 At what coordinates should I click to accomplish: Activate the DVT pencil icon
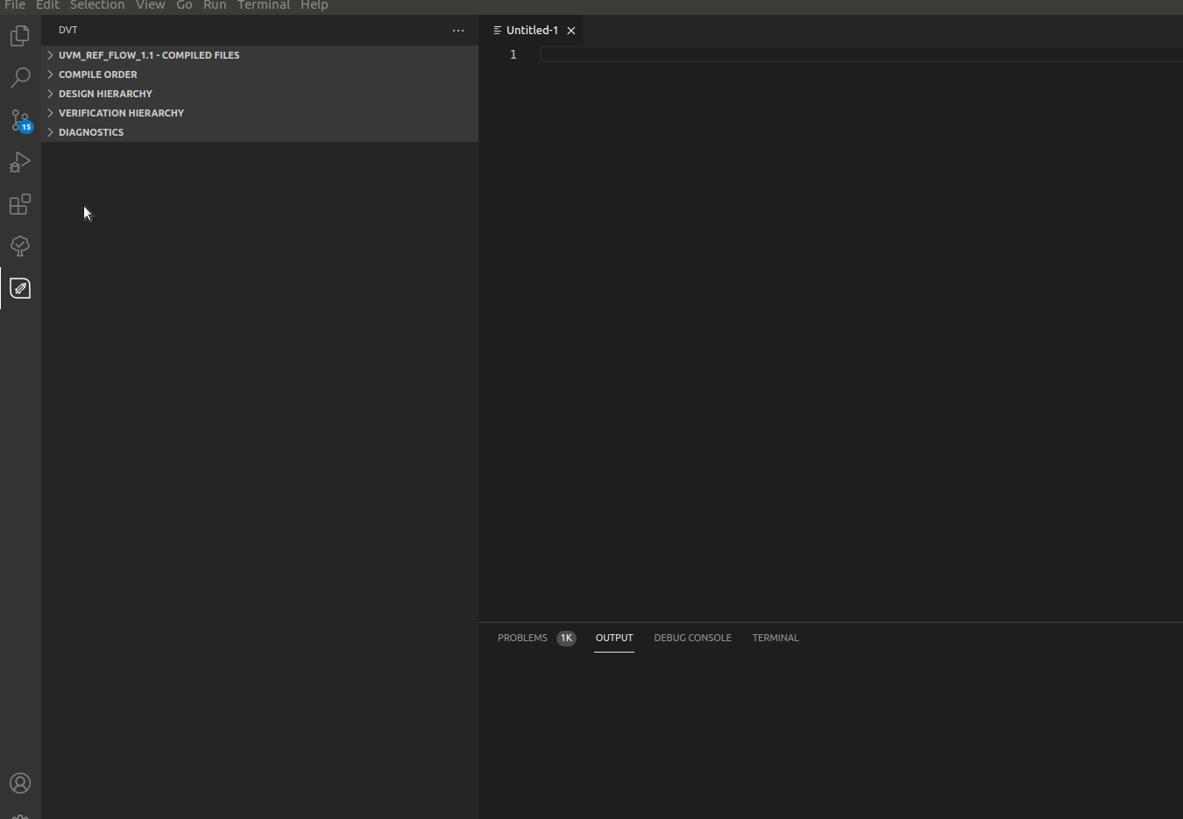19,287
